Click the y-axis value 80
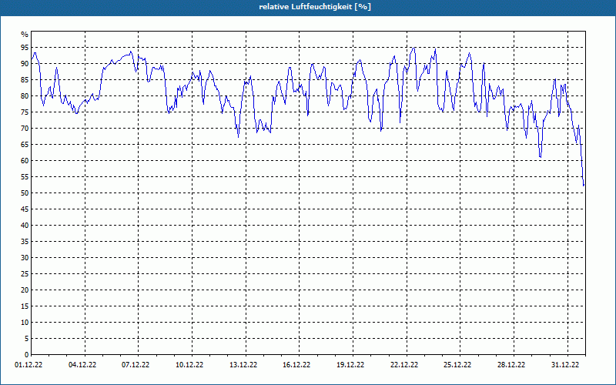This screenshot has width=616, height=385. coord(25,95)
